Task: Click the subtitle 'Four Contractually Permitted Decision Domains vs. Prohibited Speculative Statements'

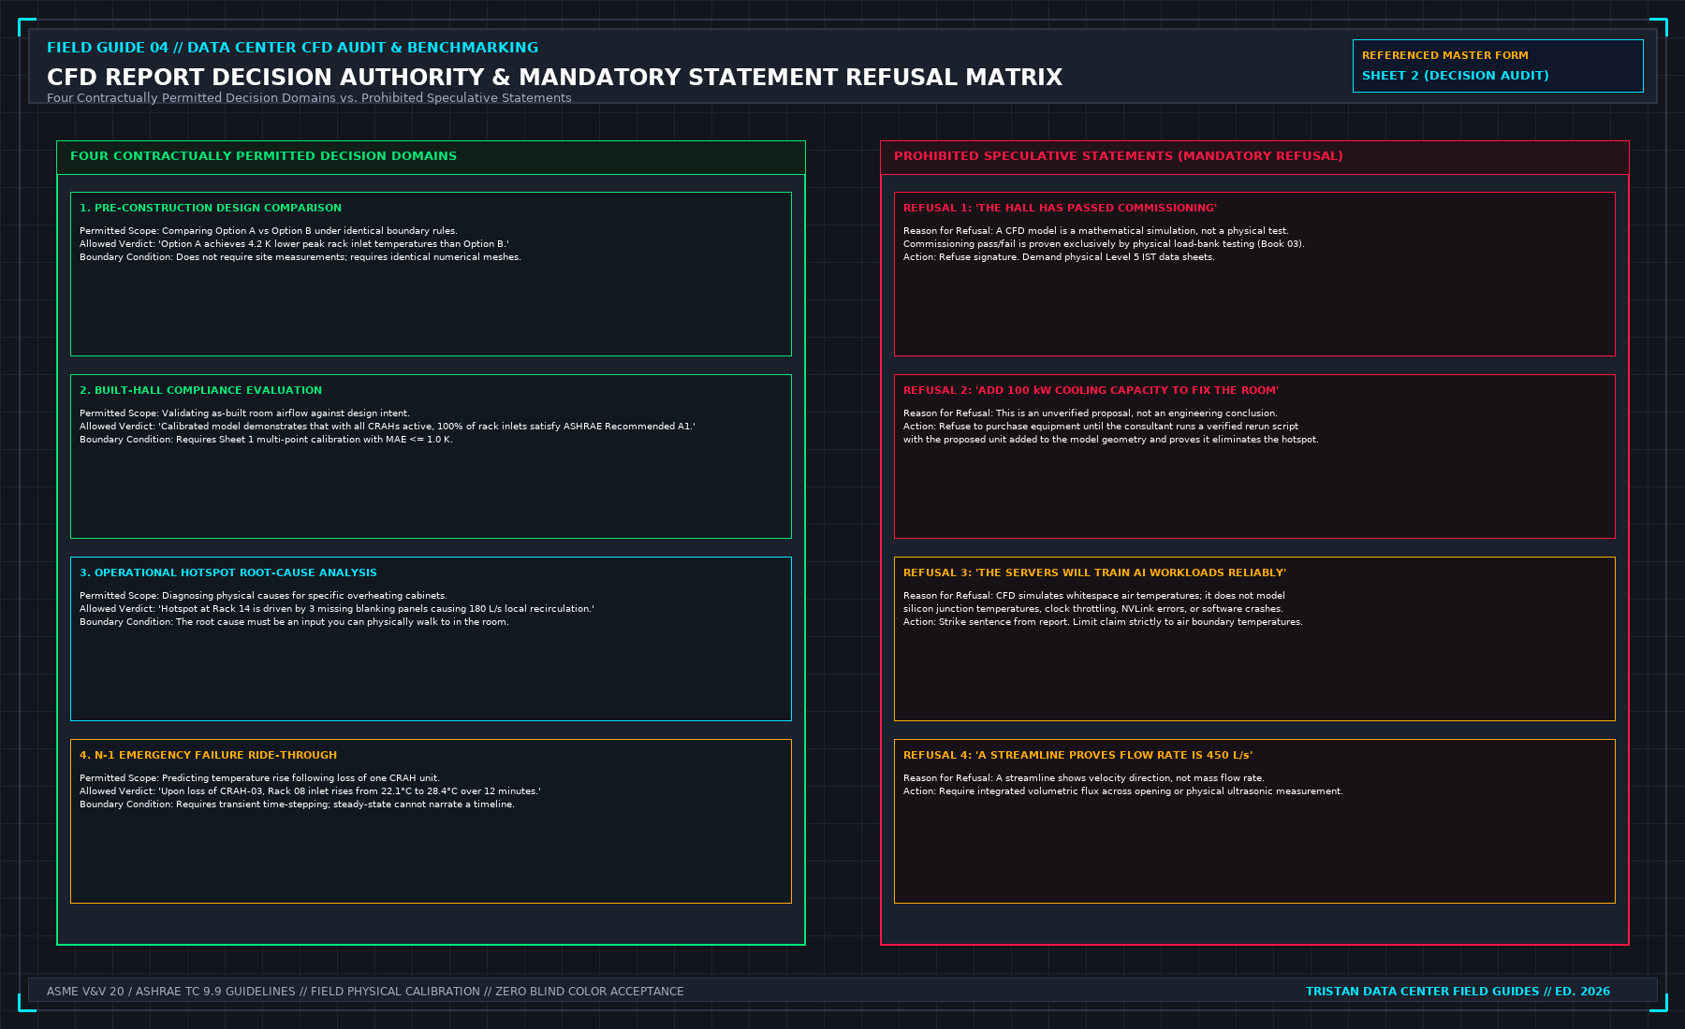Action: pyautogui.click(x=309, y=98)
